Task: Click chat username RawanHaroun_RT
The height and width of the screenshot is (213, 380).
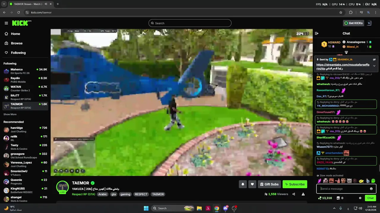Action: click(328, 90)
